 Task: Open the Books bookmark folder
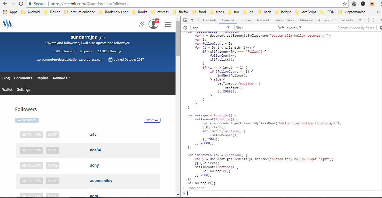click(139, 12)
